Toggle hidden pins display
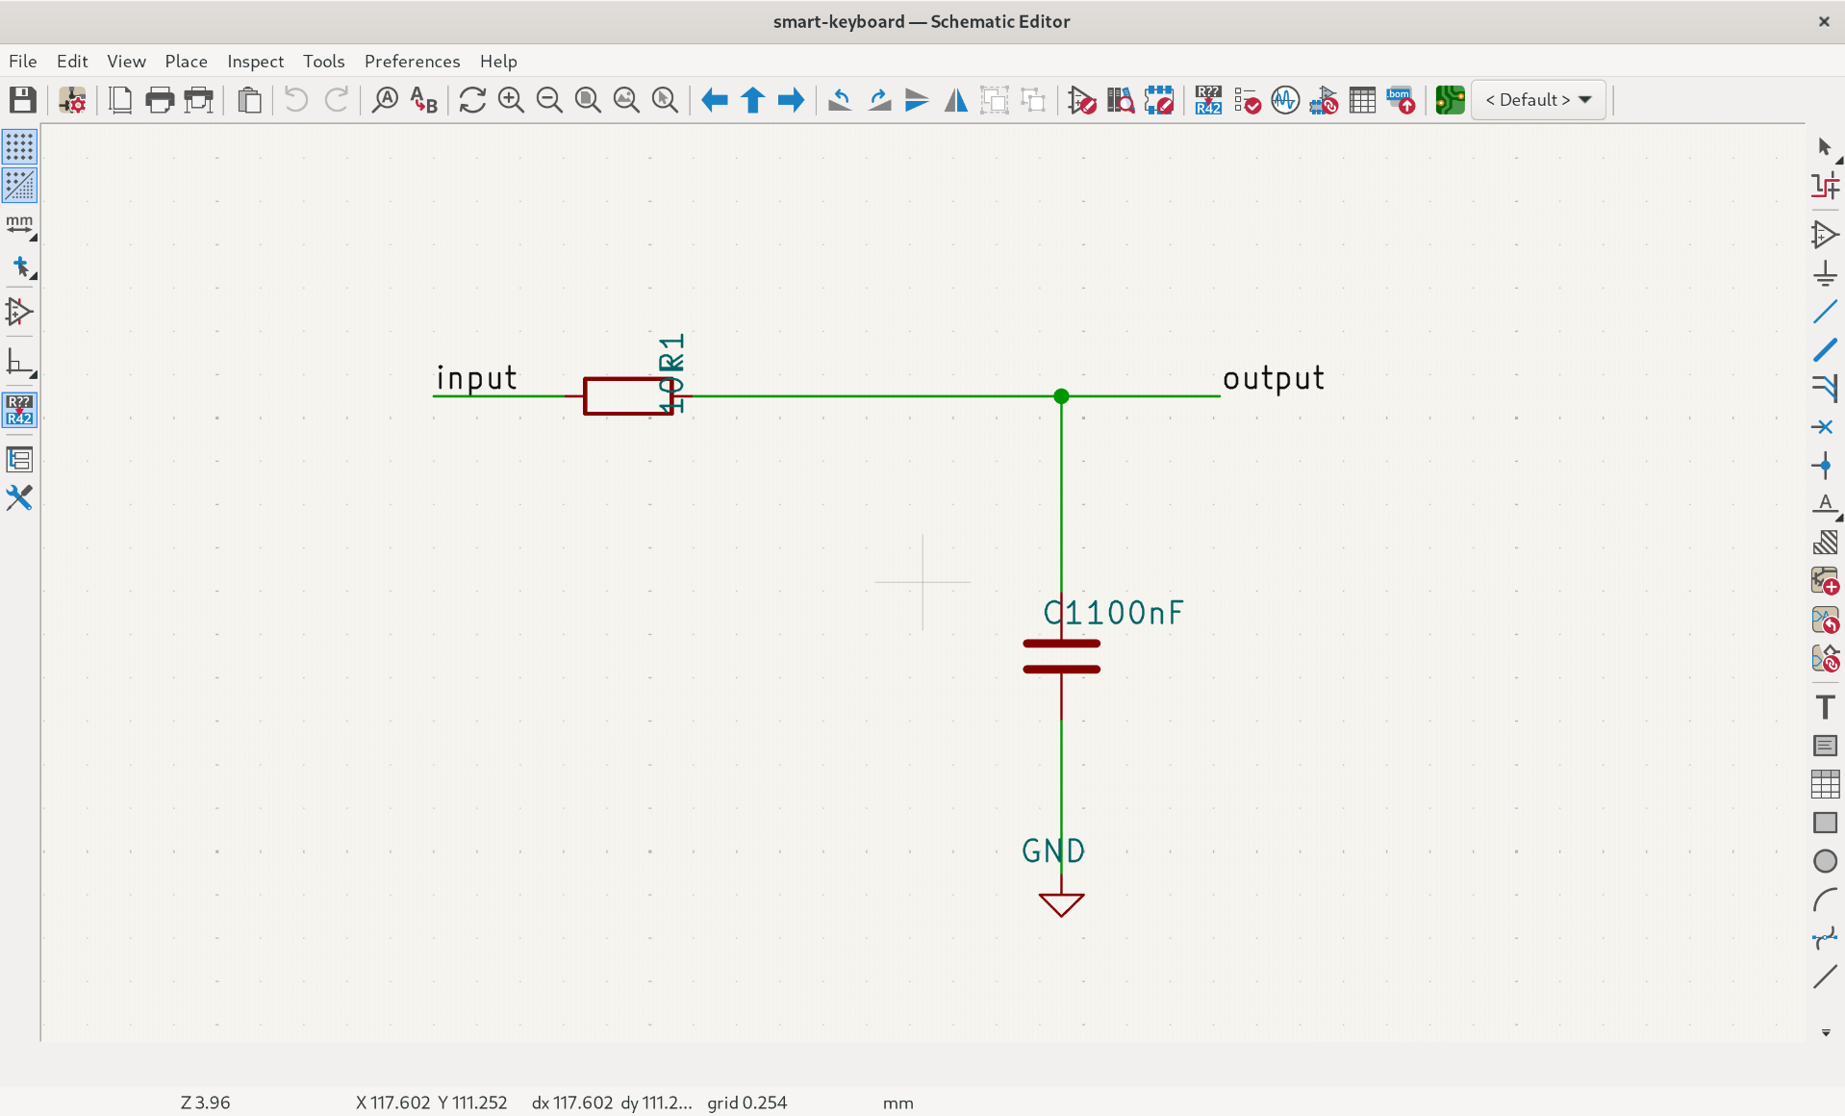 click(19, 312)
